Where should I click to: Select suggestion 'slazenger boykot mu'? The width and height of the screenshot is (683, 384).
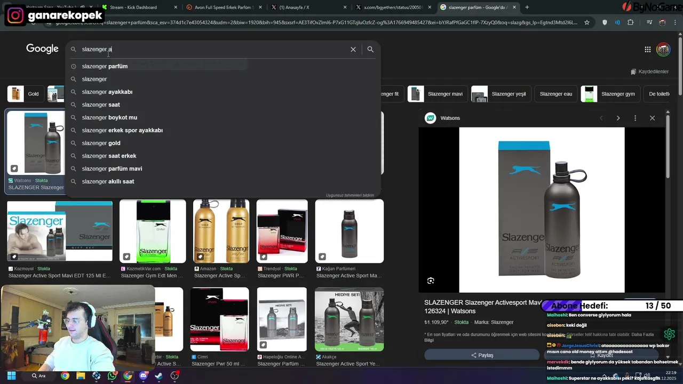(223, 117)
